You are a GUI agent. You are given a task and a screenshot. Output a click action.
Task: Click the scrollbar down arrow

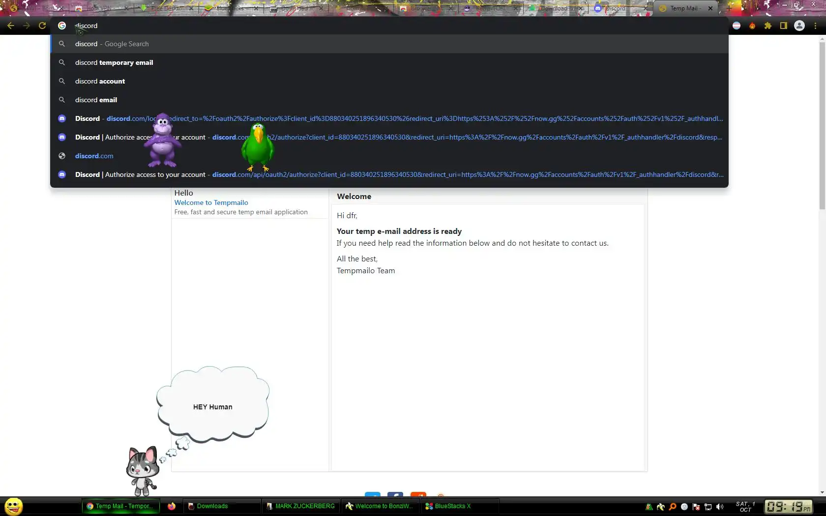(x=822, y=492)
